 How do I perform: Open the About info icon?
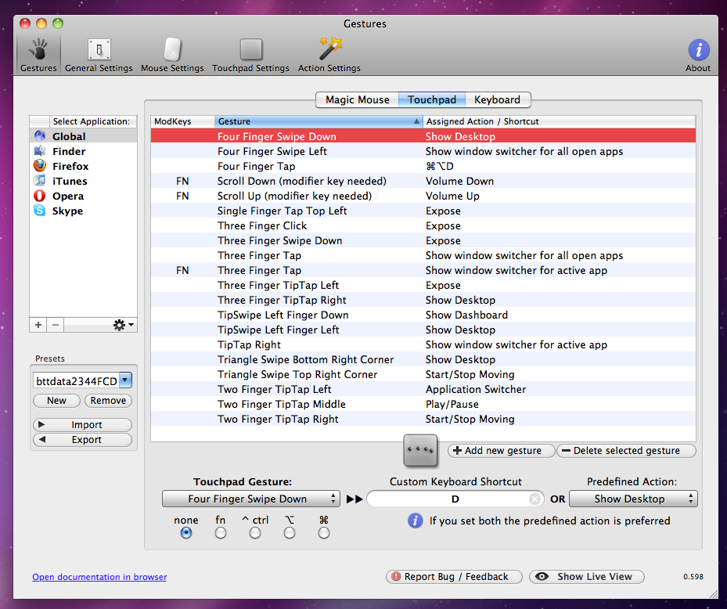[x=698, y=49]
